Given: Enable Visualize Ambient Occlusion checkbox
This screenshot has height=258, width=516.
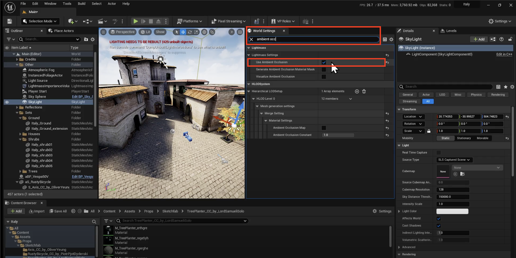Looking at the screenshot, I should (324, 77).
